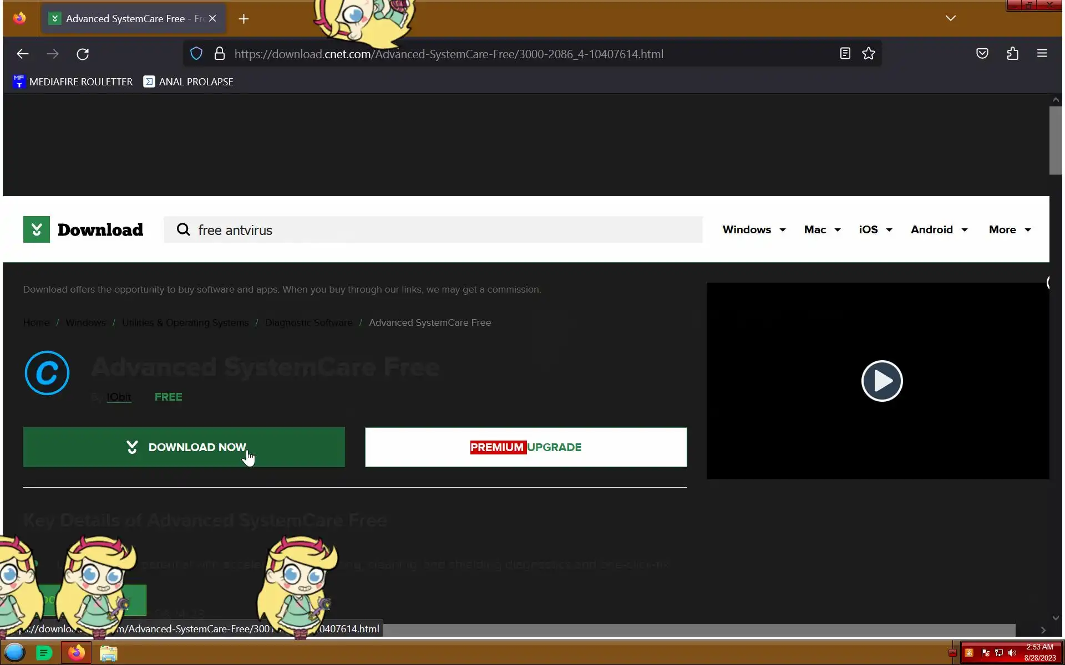Click the site padlock security icon
Viewport: 1065px width, 665px height.
220,54
